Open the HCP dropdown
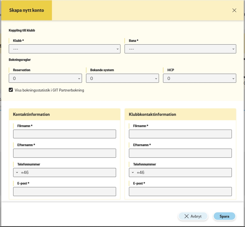The height and width of the screenshot is (227, 245). (199, 78)
